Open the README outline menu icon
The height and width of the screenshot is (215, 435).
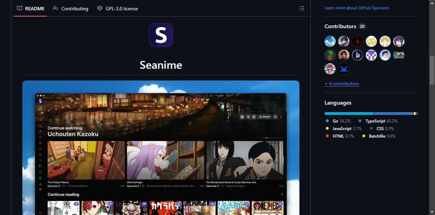click(302, 8)
